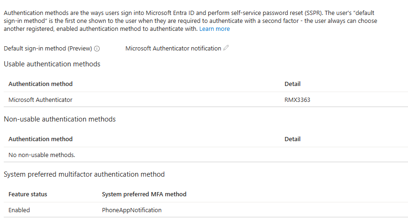Select the No non-usable methods row
Image resolution: width=408 pixels, height=222 pixels.
pyautogui.click(x=206, y=155)
